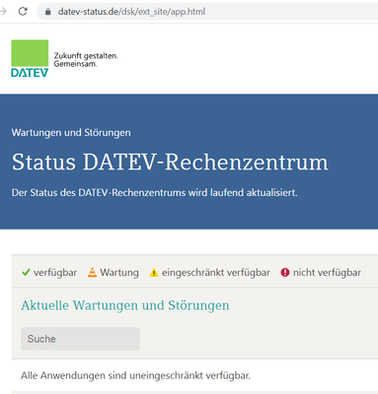Click the 'eingeschränkt verfügbar' legend label
The height and width of the screenshot is (394, 378).
[x=216, y=273]
